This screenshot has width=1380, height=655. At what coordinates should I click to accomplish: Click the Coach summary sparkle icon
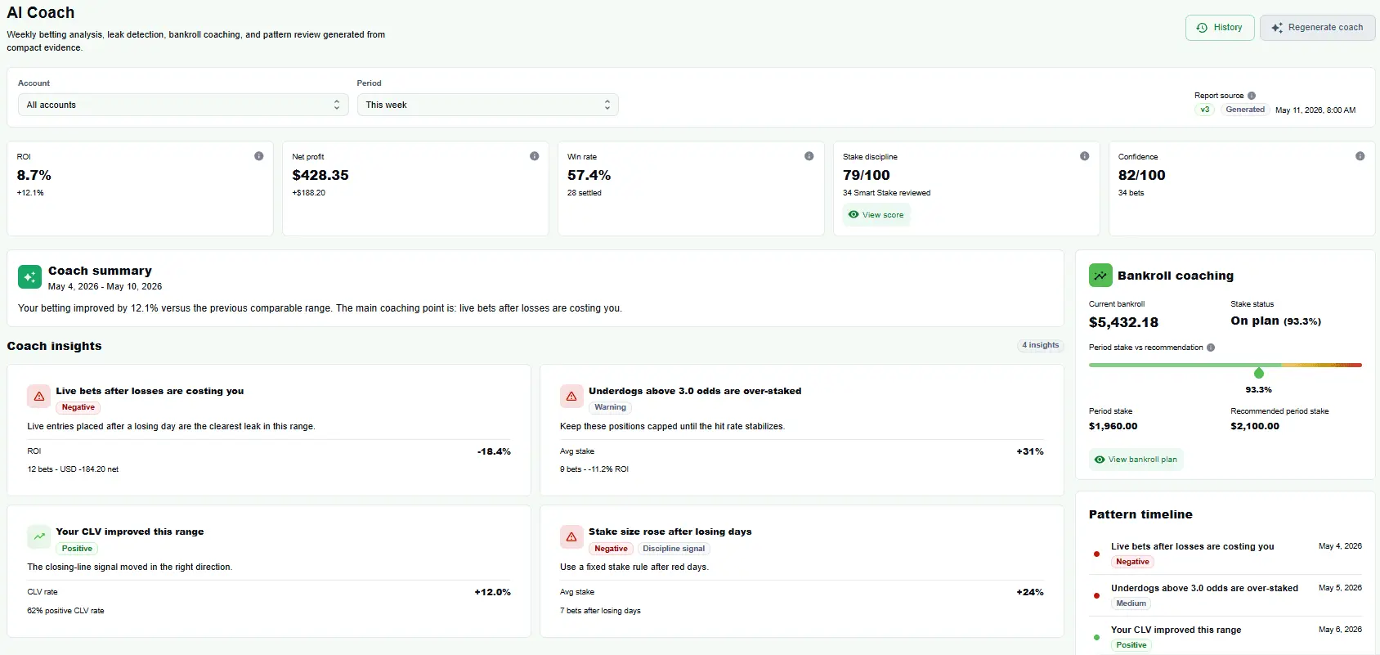coord(29,277)
